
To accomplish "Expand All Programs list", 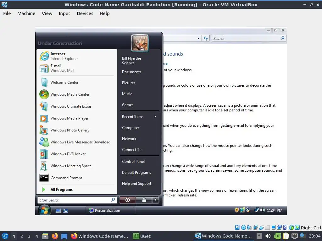I will tap(76, 189).
